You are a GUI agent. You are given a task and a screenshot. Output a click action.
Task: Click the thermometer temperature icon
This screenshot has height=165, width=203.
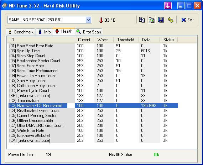[x=101, y=20]
